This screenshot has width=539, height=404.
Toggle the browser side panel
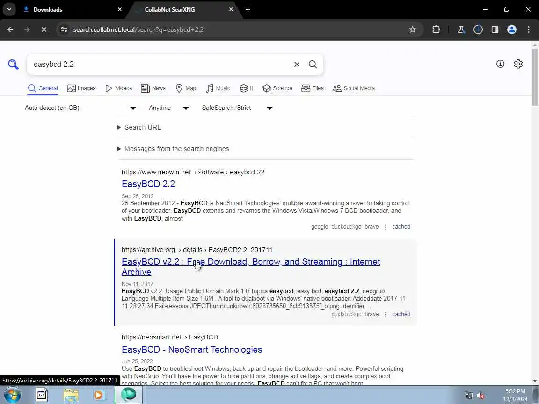click(495, 29)
